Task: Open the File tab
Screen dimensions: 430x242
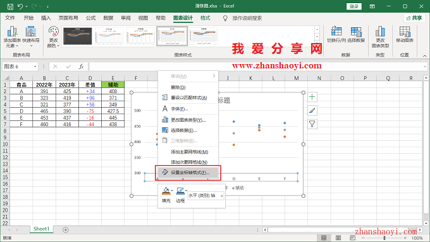Action: tap(10, 18)
